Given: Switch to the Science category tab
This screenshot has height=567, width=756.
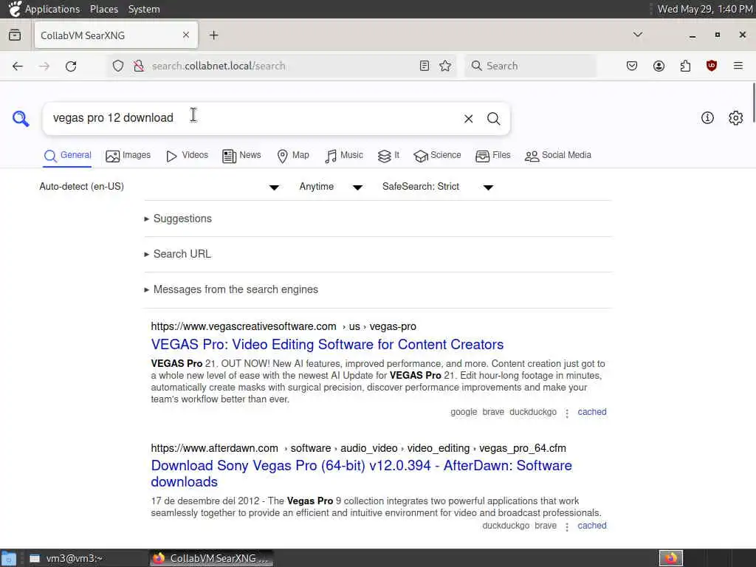Looking at the screenshot, I should pos(437,155).
